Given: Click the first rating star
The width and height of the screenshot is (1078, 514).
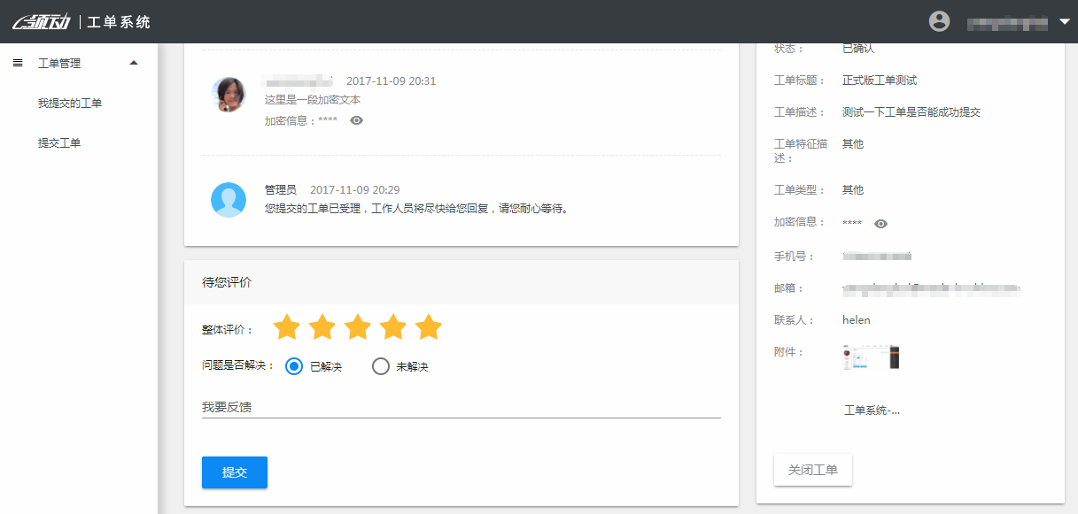Looking at the screenshot, I should coord(286,327).
